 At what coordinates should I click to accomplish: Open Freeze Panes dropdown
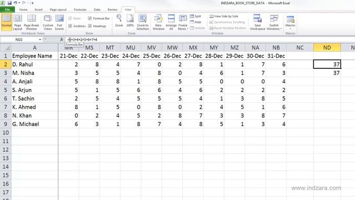(182, 22)
